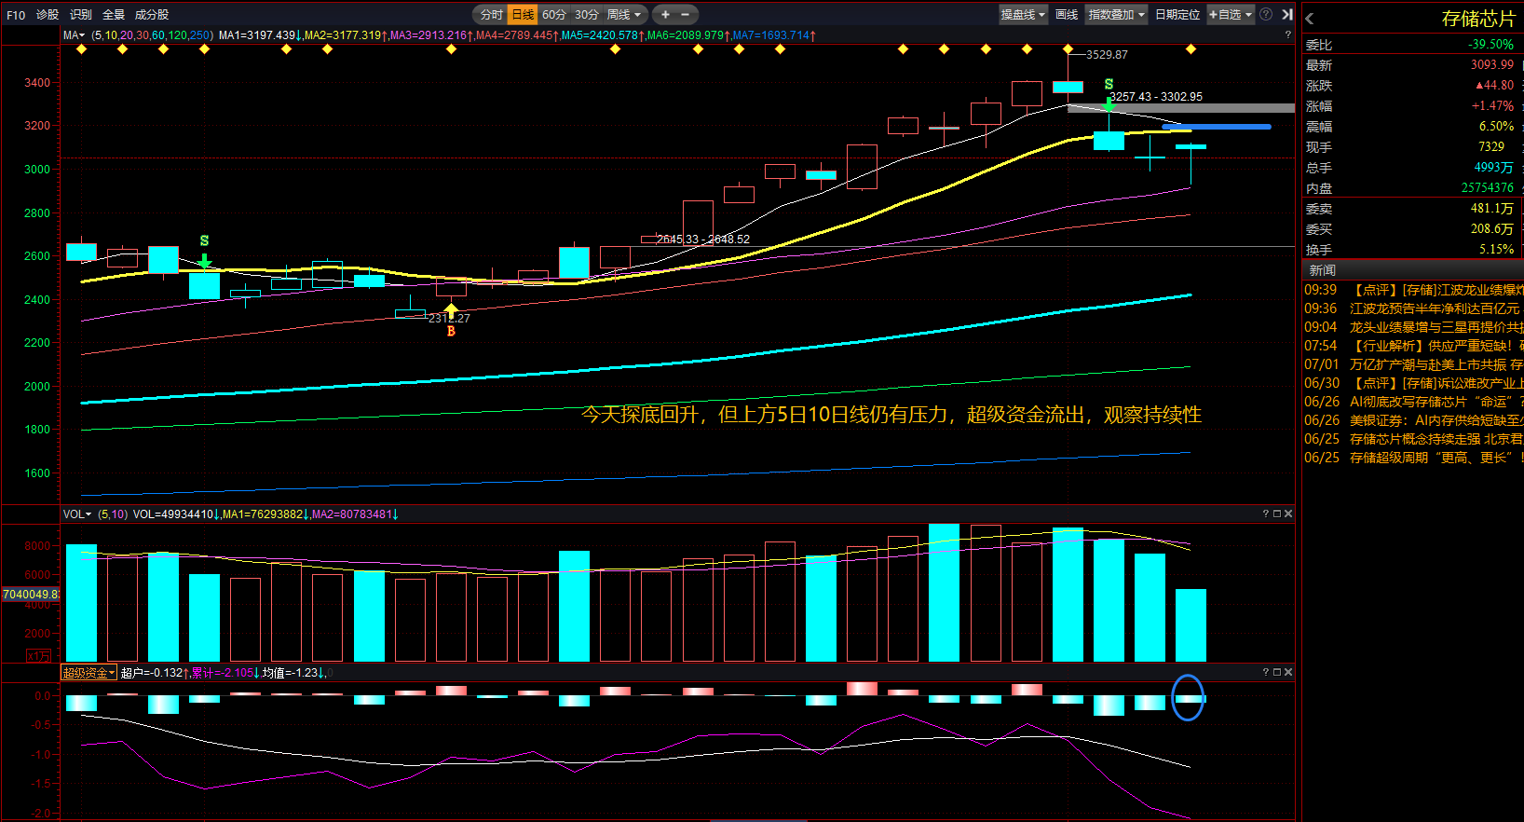1524x822 pixels.
Task: Click the leftmost yellow event diamond marker
Action: pos(82,49)
